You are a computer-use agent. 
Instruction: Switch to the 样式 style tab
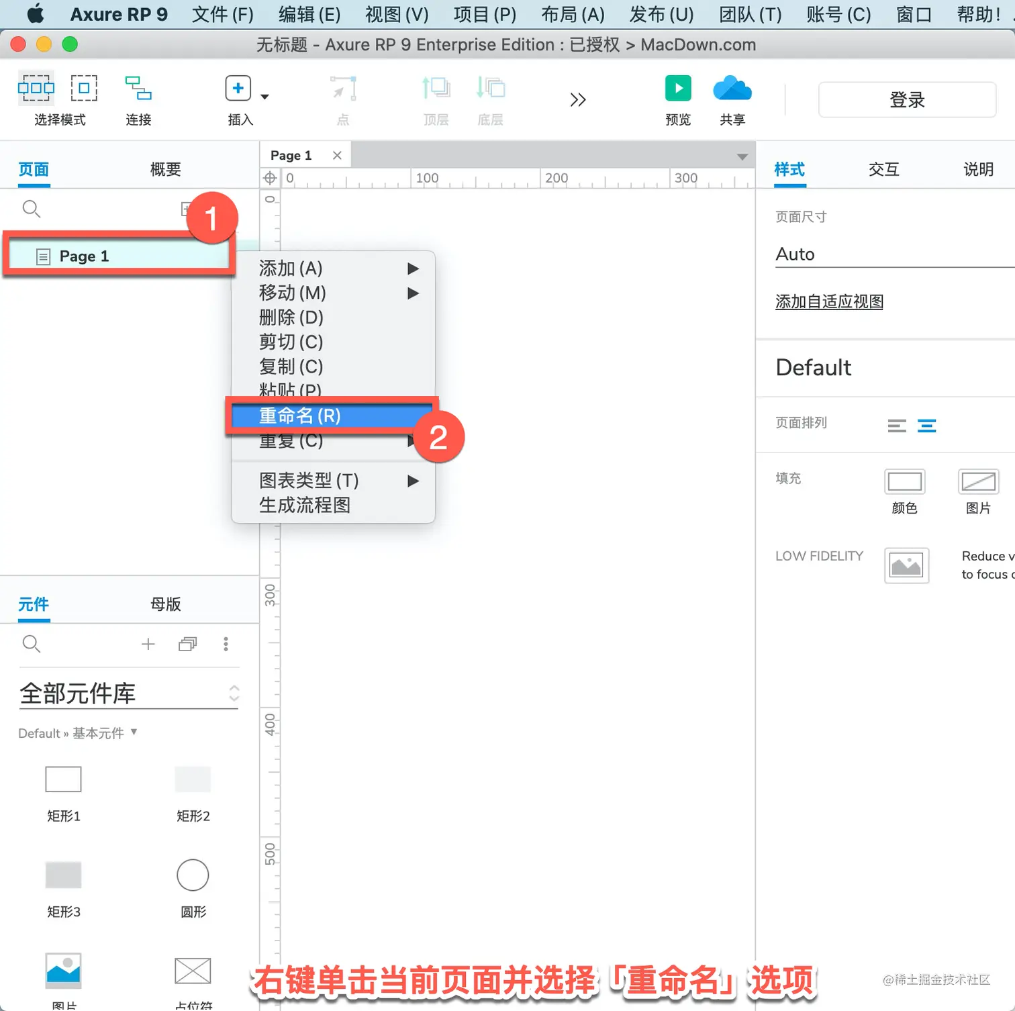click(789, 169)
